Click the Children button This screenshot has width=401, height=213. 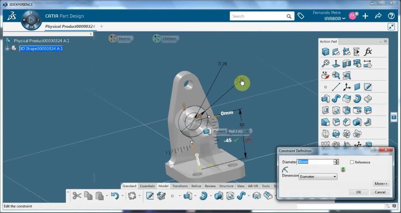166,38
